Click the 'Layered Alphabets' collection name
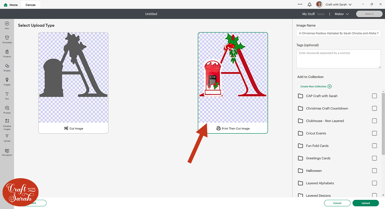385x209 pixels. point(320,183)
